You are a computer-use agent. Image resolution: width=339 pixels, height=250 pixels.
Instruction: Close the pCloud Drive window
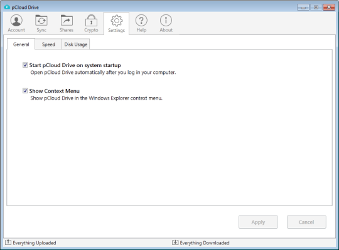tap(329, 8)
